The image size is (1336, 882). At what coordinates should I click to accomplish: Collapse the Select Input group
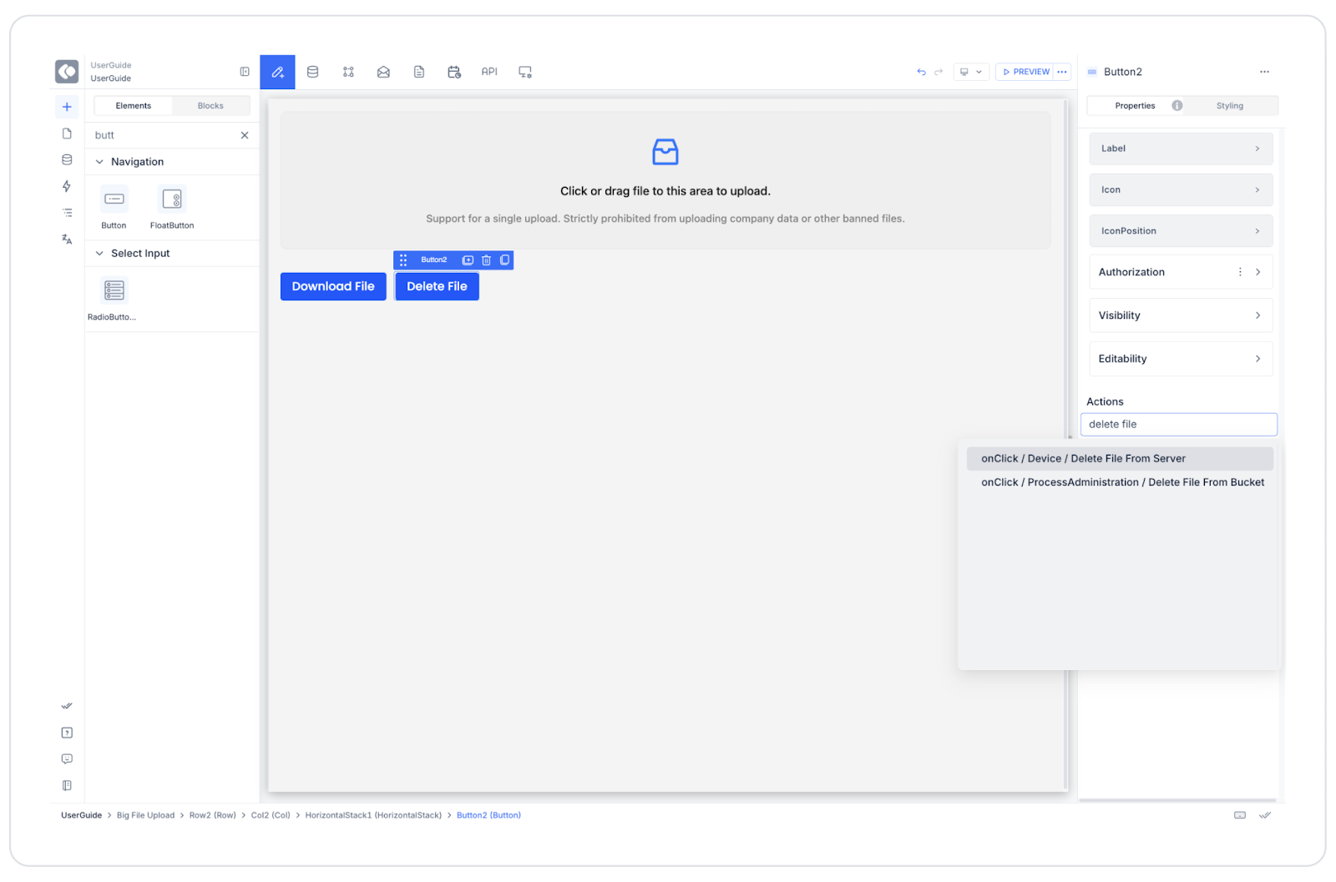tap(99, 254)
